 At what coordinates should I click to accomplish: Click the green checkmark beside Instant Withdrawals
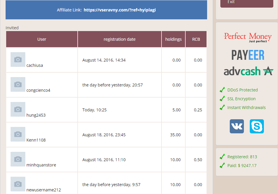click(222, 107)
